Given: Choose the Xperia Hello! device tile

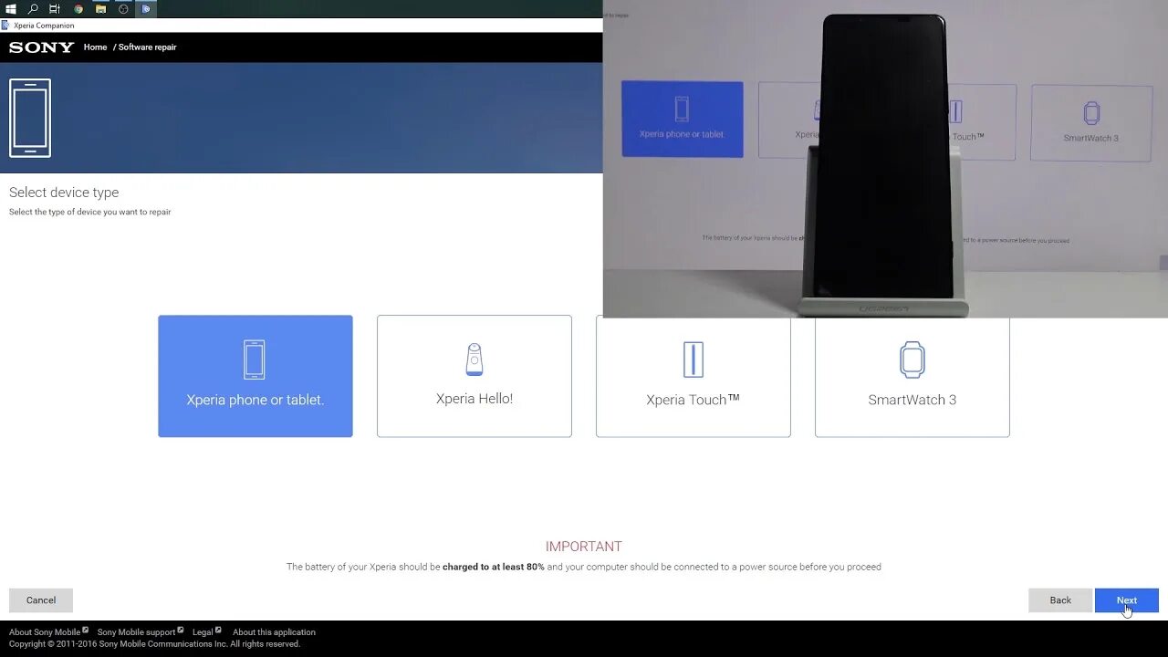Looking at the screenshot, I should tap(474, 376).
